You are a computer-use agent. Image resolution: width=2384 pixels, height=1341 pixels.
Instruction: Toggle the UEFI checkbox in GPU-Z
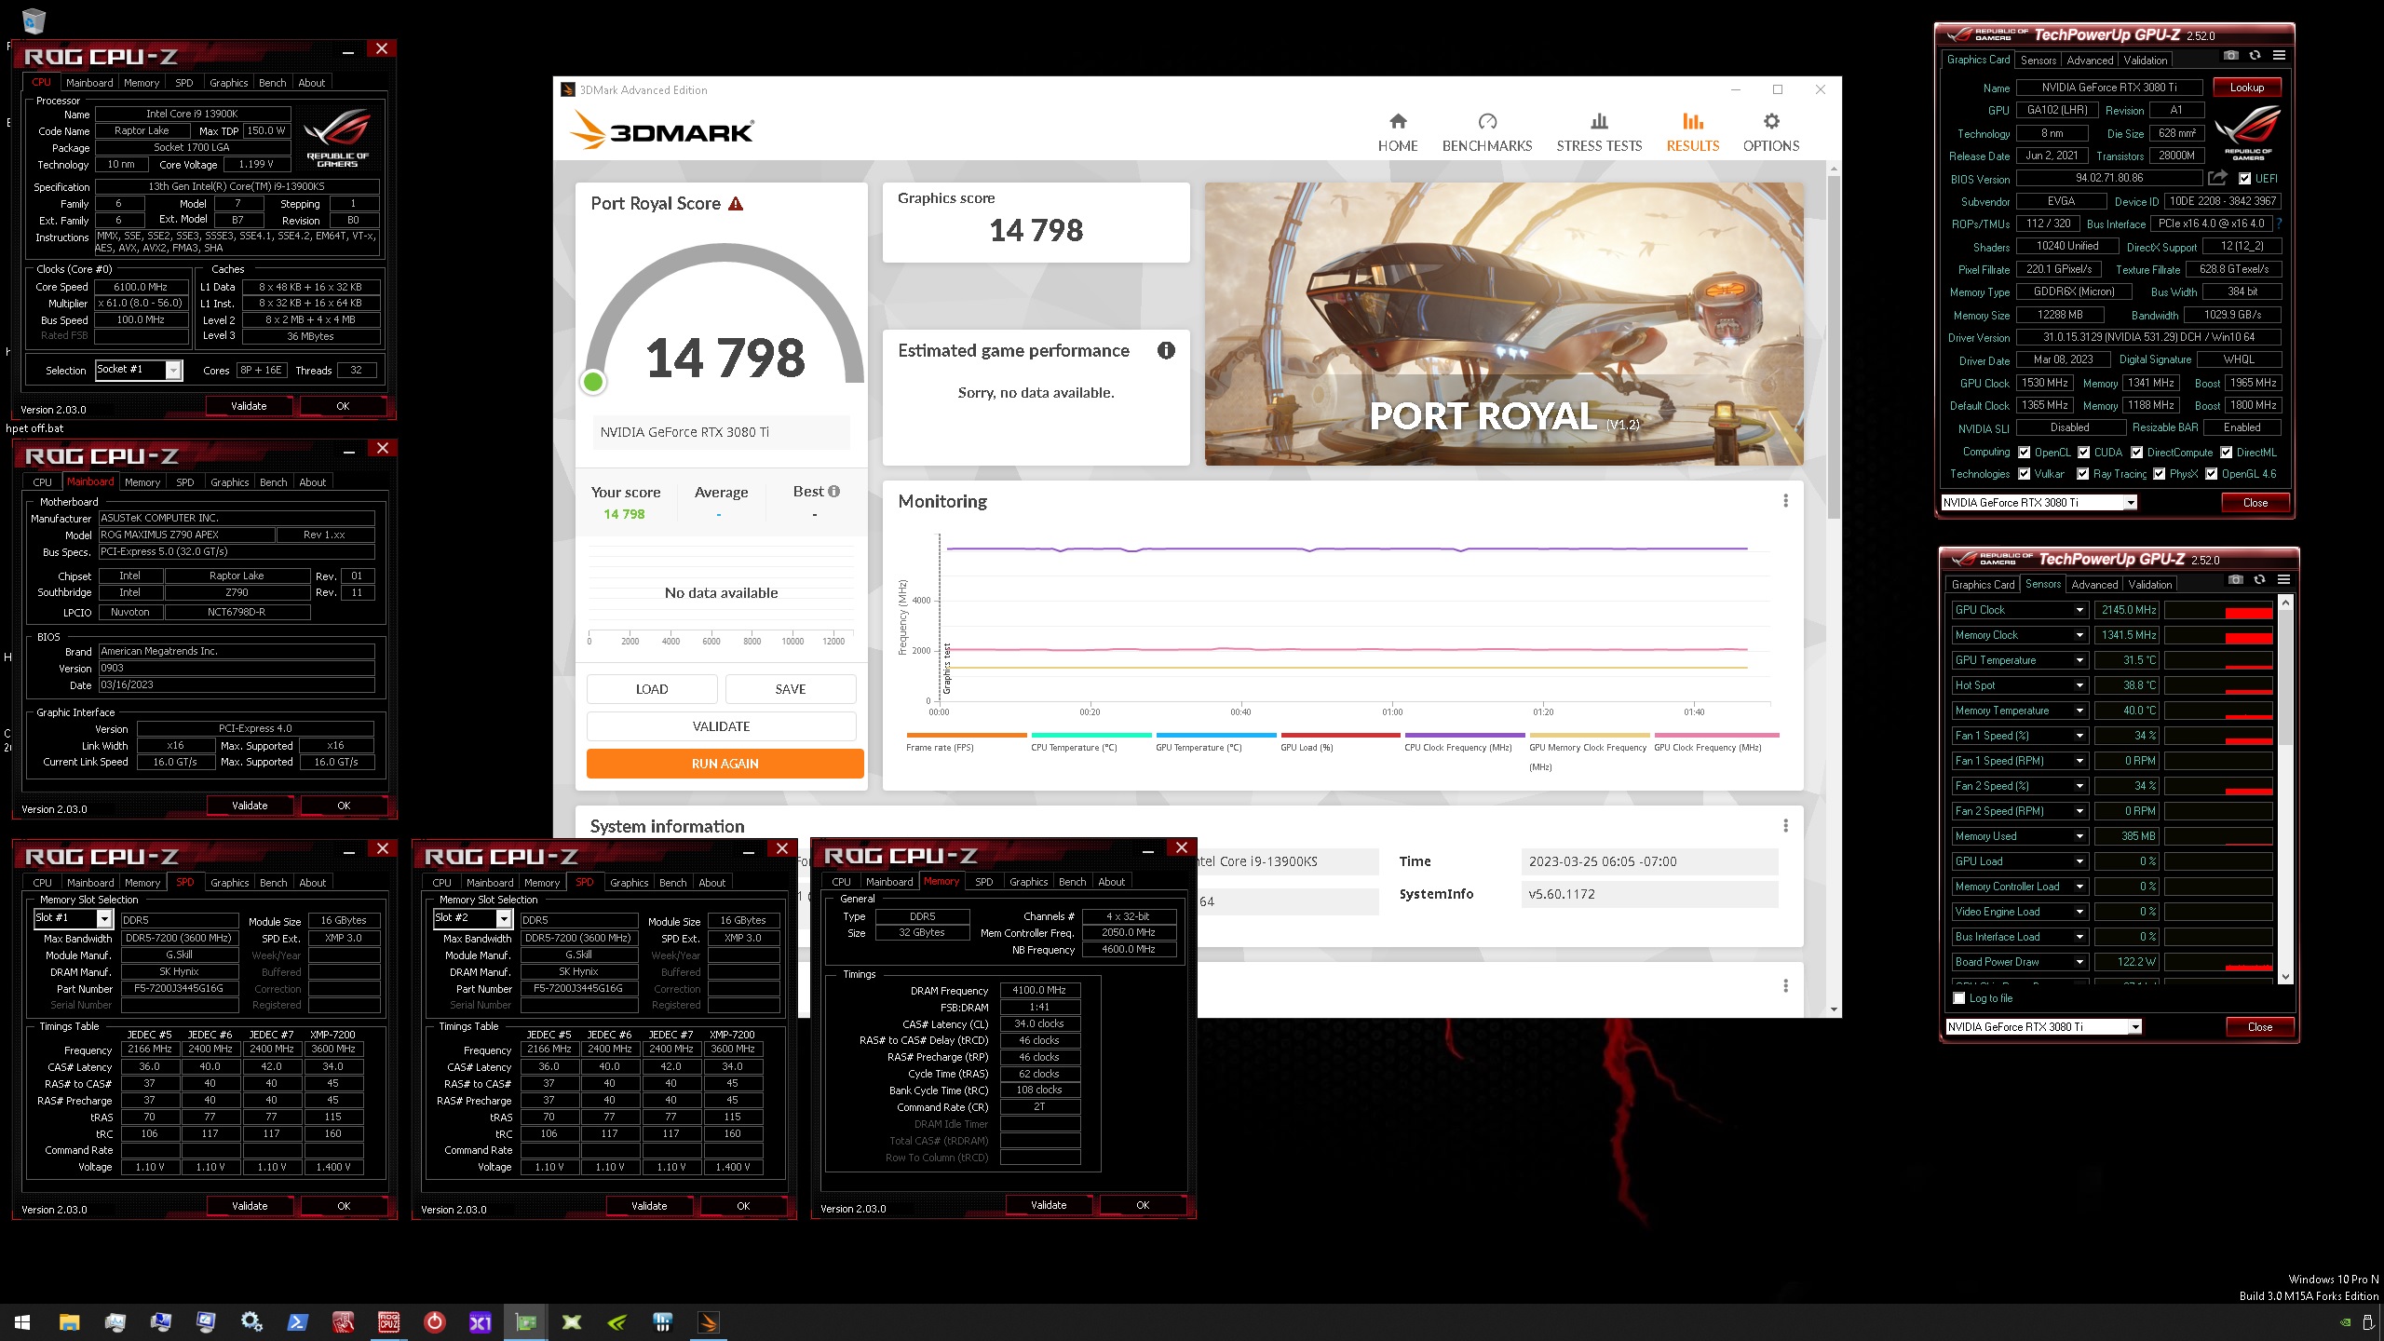[2244, 179]
